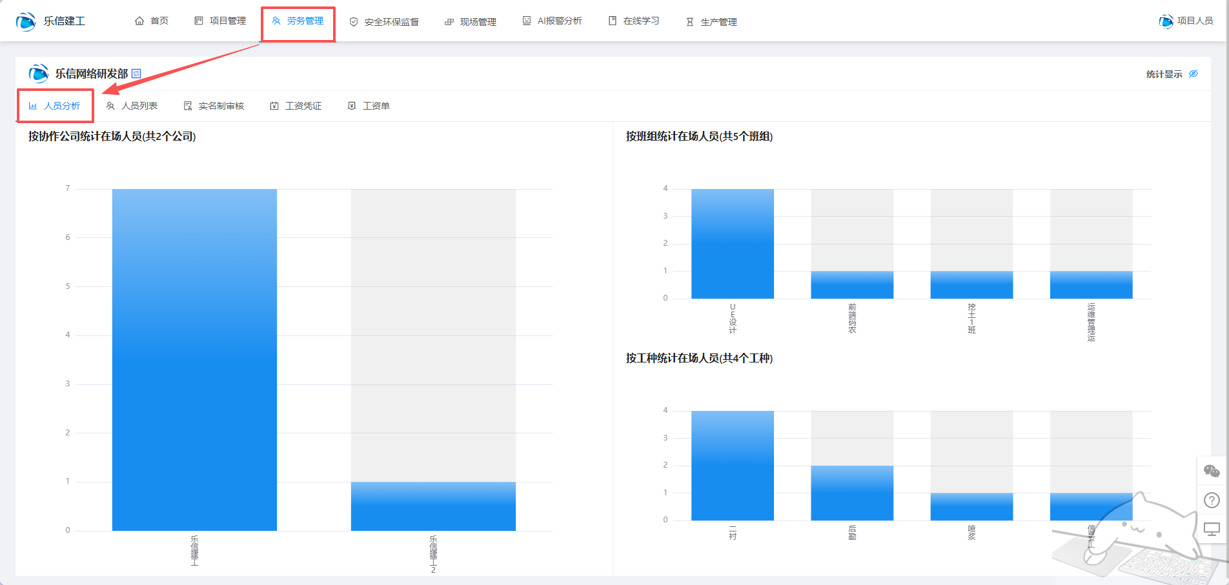Click the 项目人员 user avatar icon
This screenshot has width=1229, height=585.
click(x=1166, y=21)
